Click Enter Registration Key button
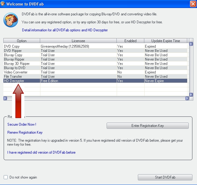The image size is (197, 185). coord(148,126)
